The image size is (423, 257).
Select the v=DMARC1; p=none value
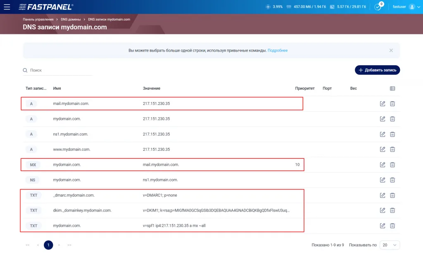[x=160, y=195]
